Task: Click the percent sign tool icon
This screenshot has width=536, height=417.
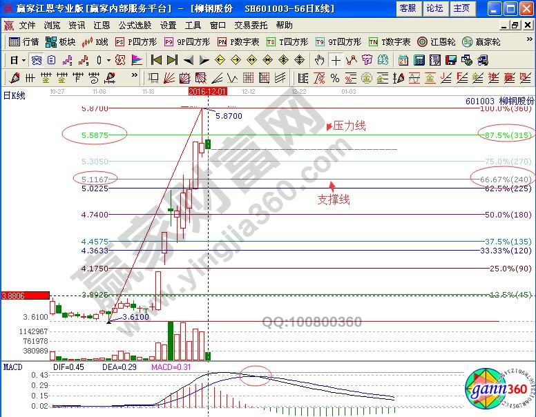Action: tap(334, 77)
